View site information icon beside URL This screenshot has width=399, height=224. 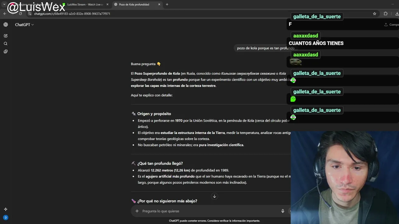30,14
